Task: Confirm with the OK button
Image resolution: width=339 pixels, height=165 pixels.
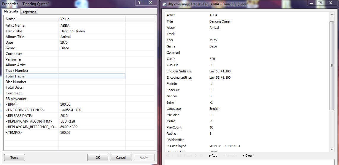Action: 98,157
